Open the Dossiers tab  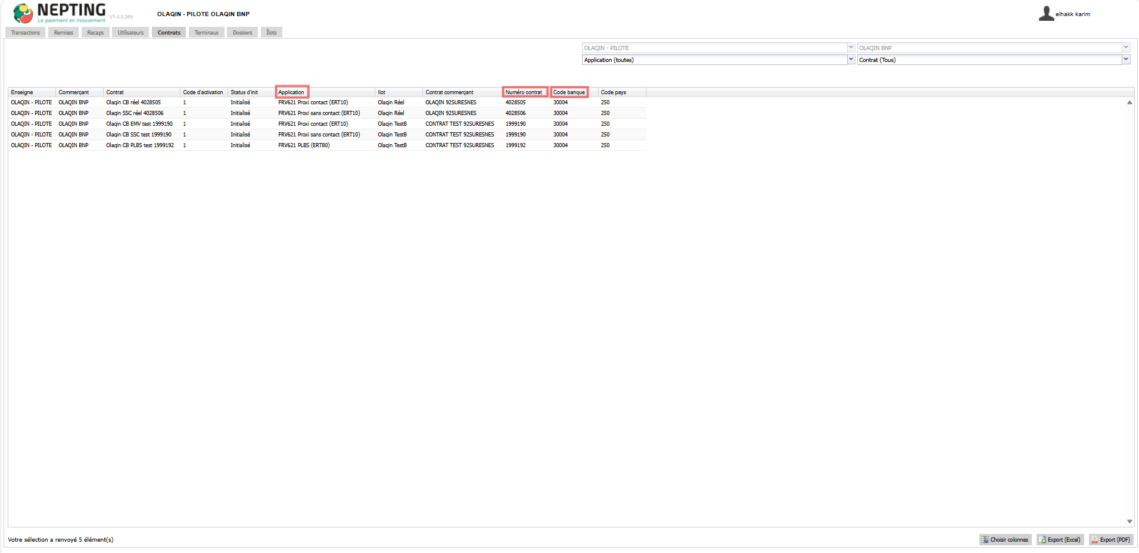point(242,33)
